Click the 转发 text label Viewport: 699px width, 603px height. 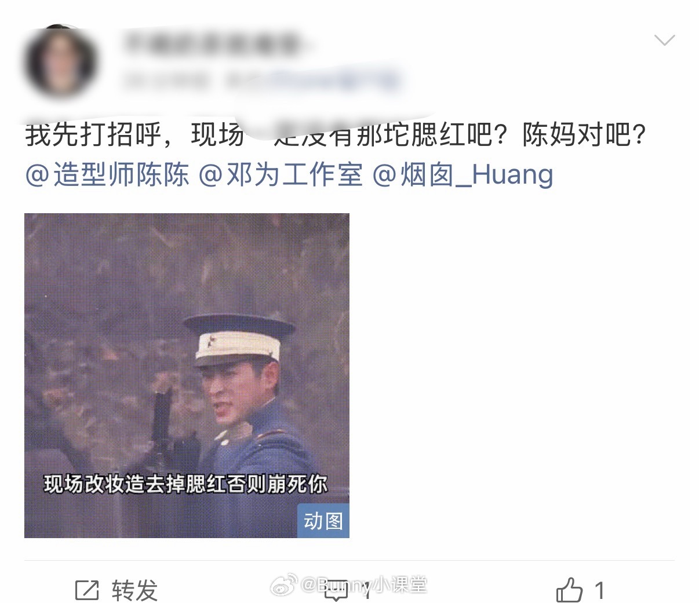pos(135,591)
